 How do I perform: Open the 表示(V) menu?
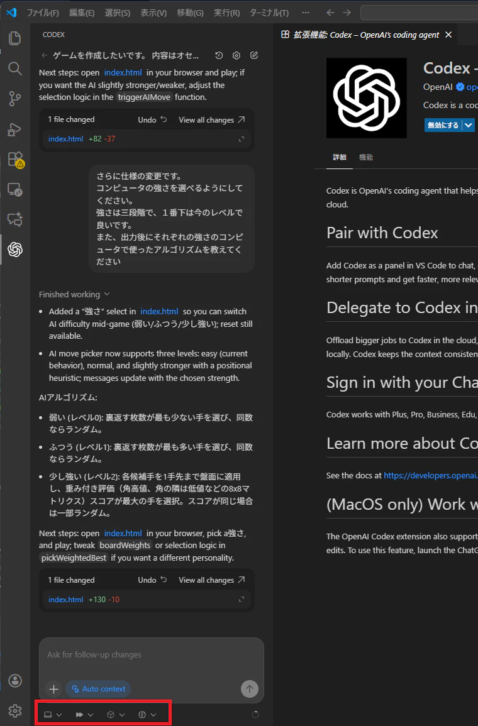153,13
